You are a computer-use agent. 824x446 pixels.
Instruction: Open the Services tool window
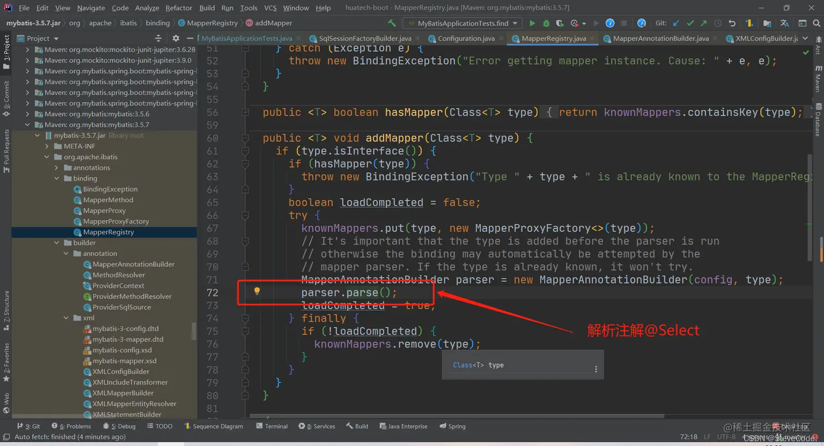(317, 426)
